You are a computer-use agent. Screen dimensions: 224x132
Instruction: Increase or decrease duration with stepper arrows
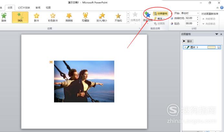point(197,18)
